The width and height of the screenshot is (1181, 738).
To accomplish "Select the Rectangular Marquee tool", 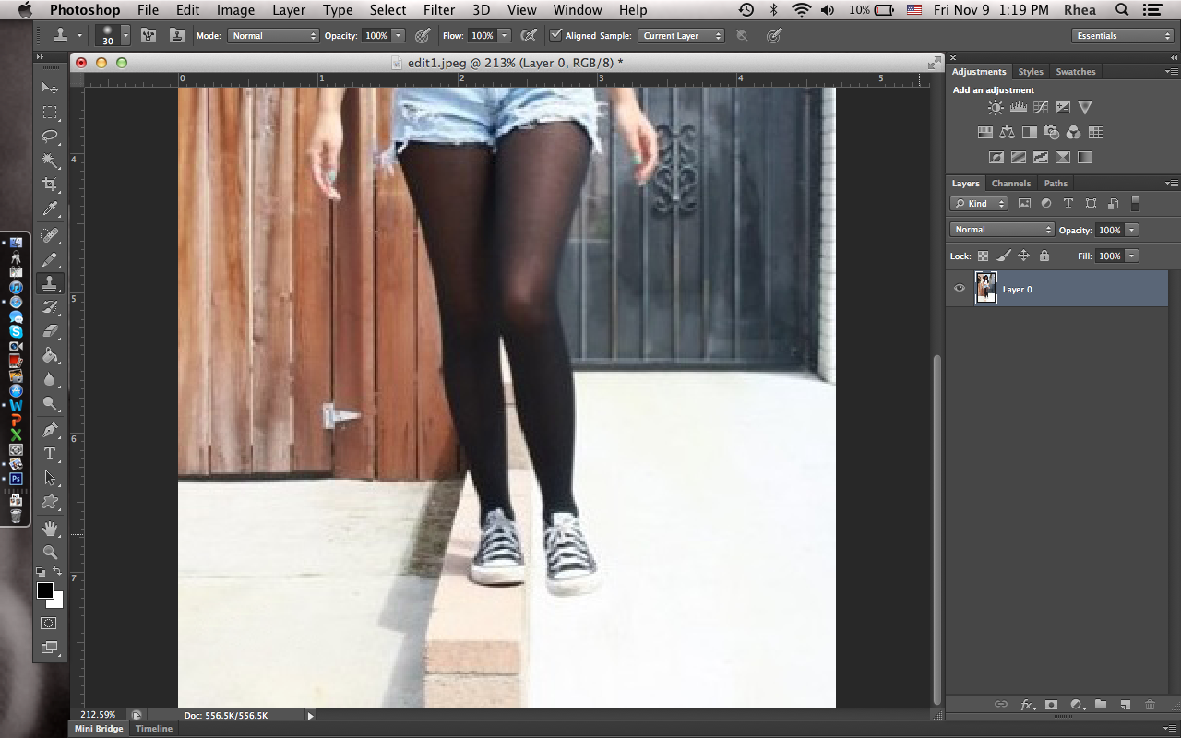I will click(50, 113).
